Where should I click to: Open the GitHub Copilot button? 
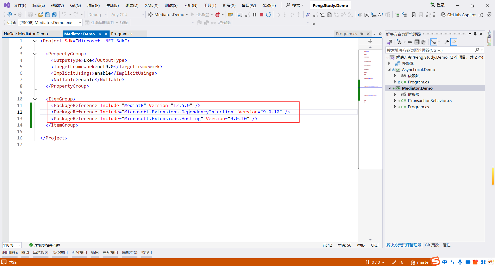(x=458, y=15)
